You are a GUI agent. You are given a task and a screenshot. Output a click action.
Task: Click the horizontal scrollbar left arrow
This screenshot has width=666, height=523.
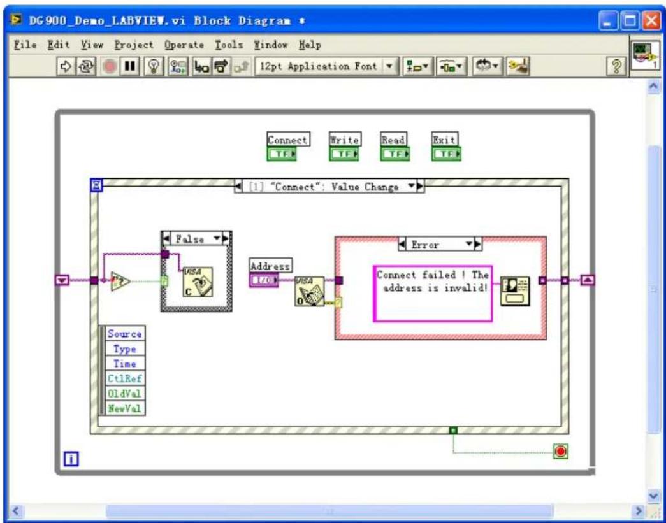pos(16,511)
